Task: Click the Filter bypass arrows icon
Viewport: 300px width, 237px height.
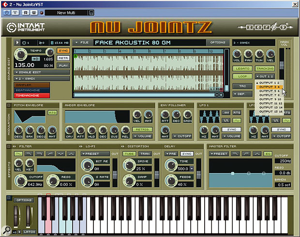Action: [15, 147]
